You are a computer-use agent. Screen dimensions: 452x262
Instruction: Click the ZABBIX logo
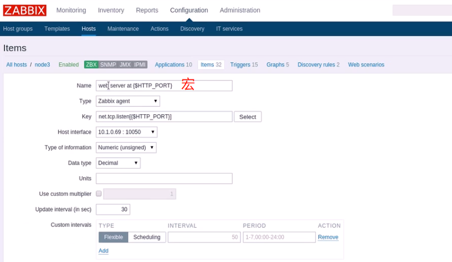[x=25, y=10]
